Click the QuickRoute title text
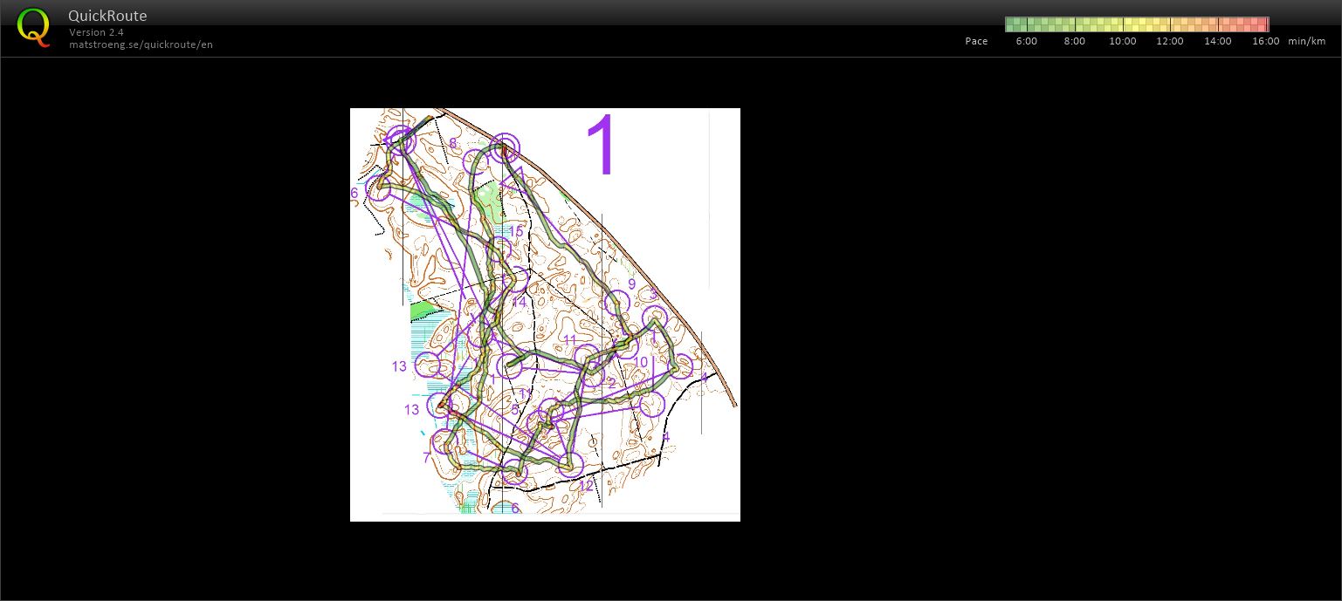The width and height of the screenshot is (1342, 601). [x=107, y=16]
